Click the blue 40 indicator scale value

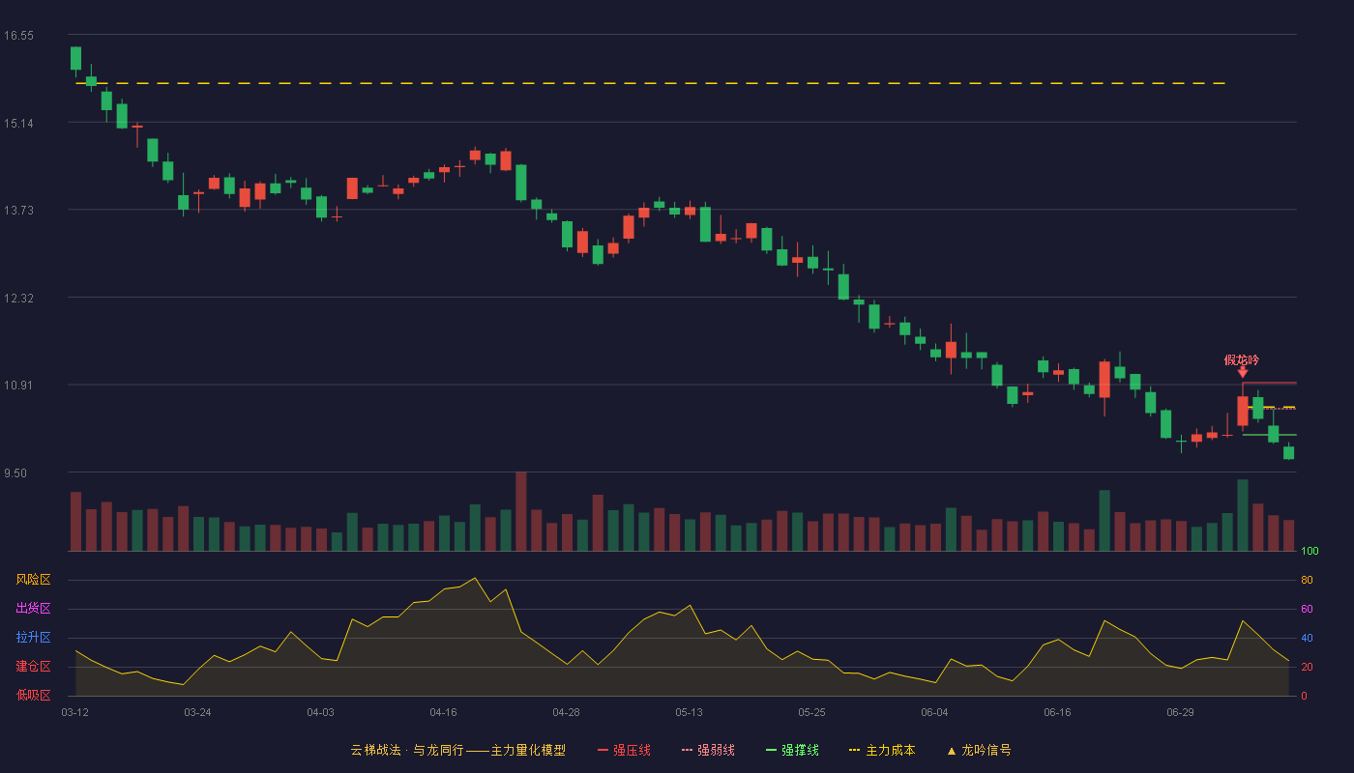click(1307, 638)
